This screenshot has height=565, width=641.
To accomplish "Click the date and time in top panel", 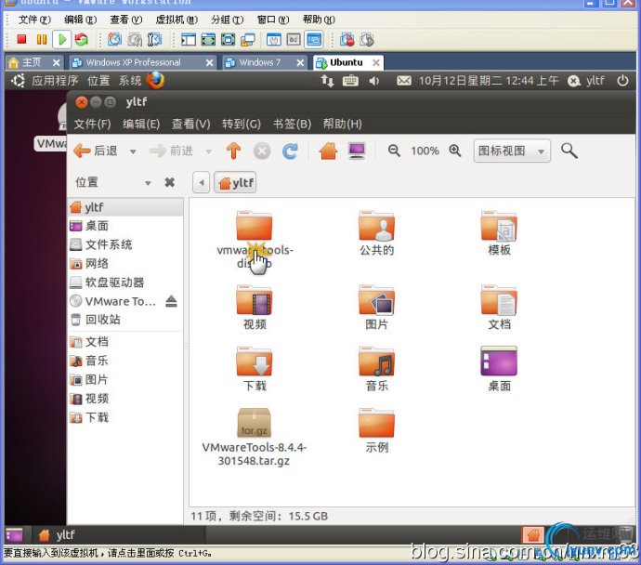I will [x=489, y=81].
